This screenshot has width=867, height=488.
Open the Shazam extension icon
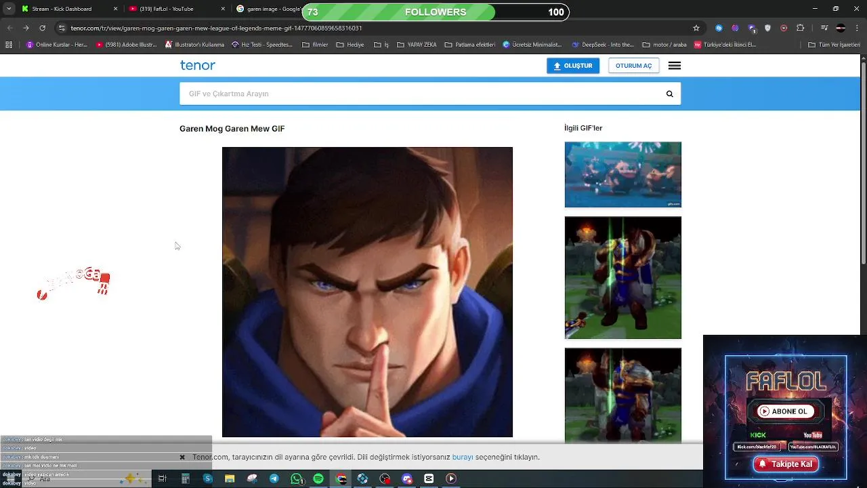(x=719, y=28)
